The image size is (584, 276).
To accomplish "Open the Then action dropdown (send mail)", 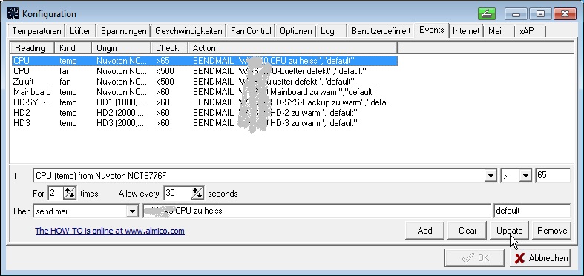I will pyautogui.click(x=132, y=211).
